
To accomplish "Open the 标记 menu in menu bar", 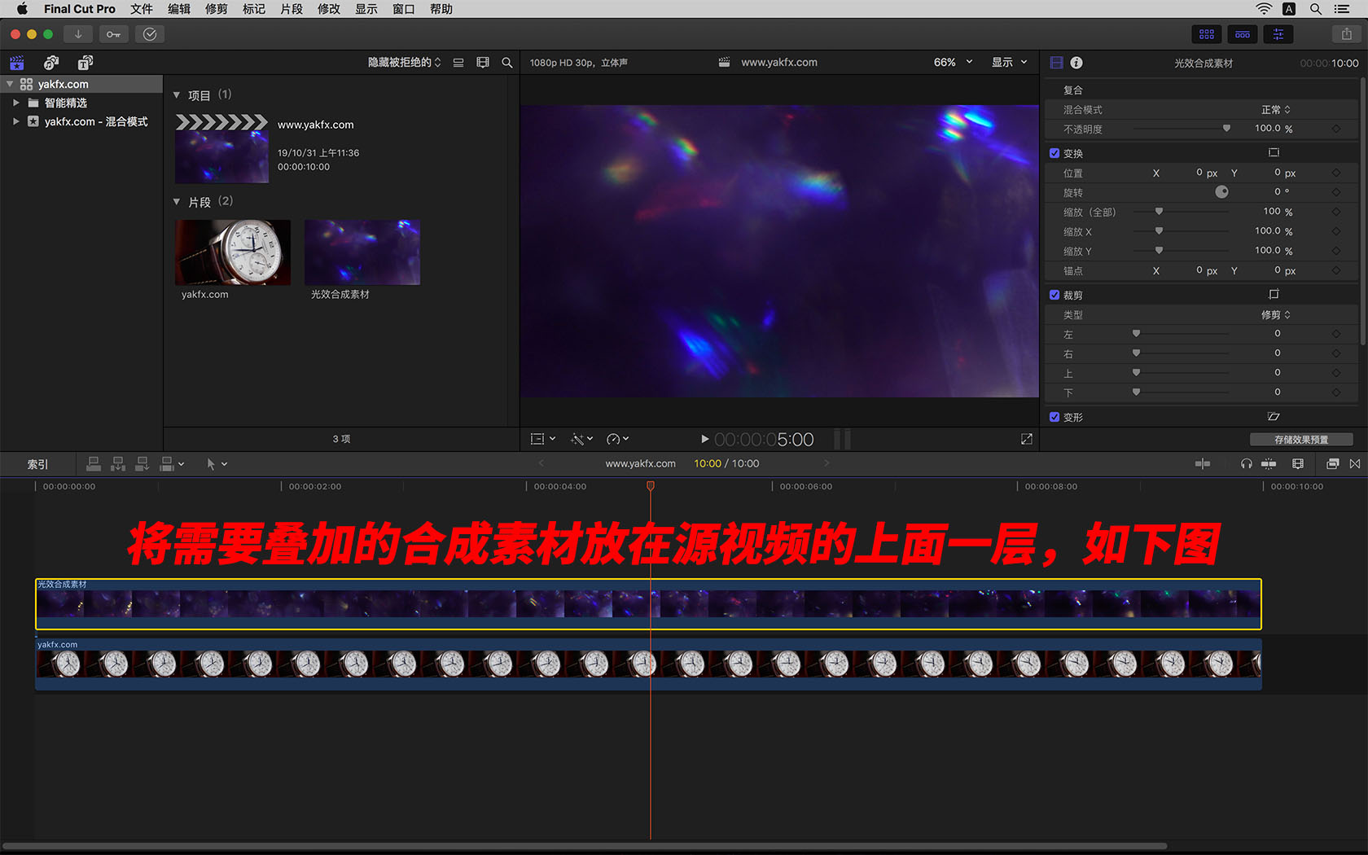I will coord(253,9).
